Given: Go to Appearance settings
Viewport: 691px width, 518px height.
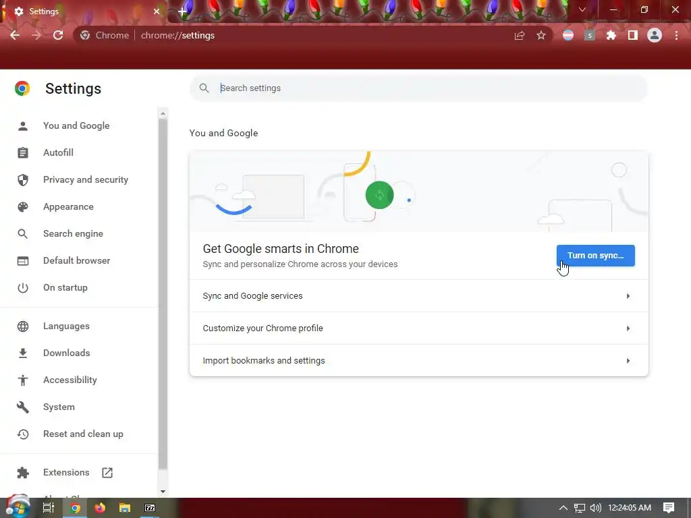Looking at the screenshot, I should point(68,206).
